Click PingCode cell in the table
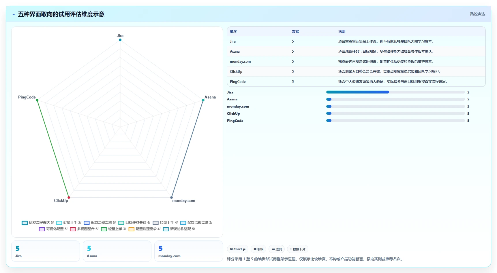The width and height of the screenshot is (497, 273). [238, 82]
